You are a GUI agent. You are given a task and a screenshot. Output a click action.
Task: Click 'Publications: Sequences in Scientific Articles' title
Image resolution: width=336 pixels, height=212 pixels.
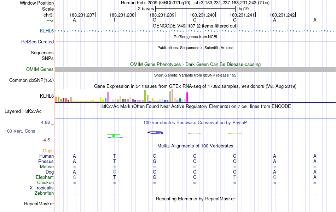click(195, 48)
